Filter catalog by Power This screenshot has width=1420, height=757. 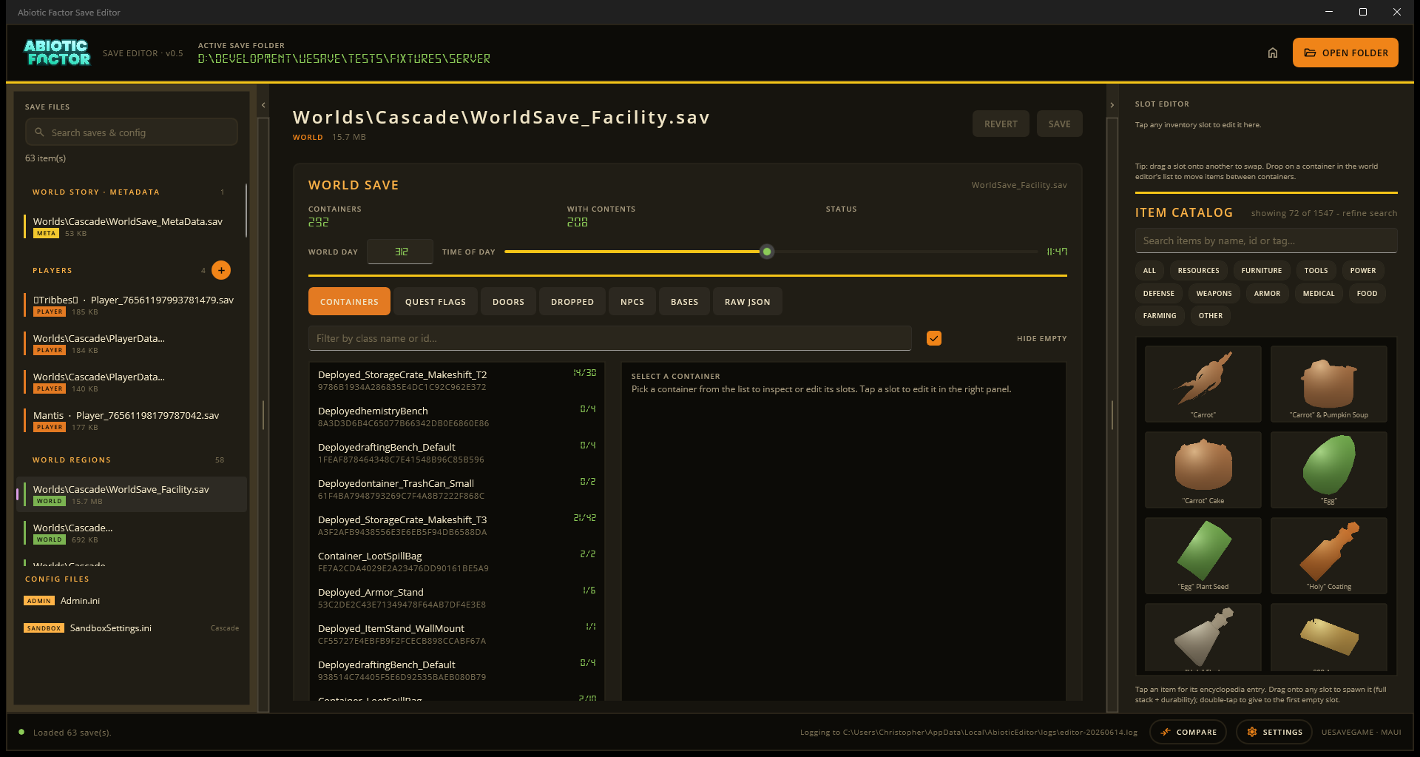pyautogui.click(x=1363, y=271)
